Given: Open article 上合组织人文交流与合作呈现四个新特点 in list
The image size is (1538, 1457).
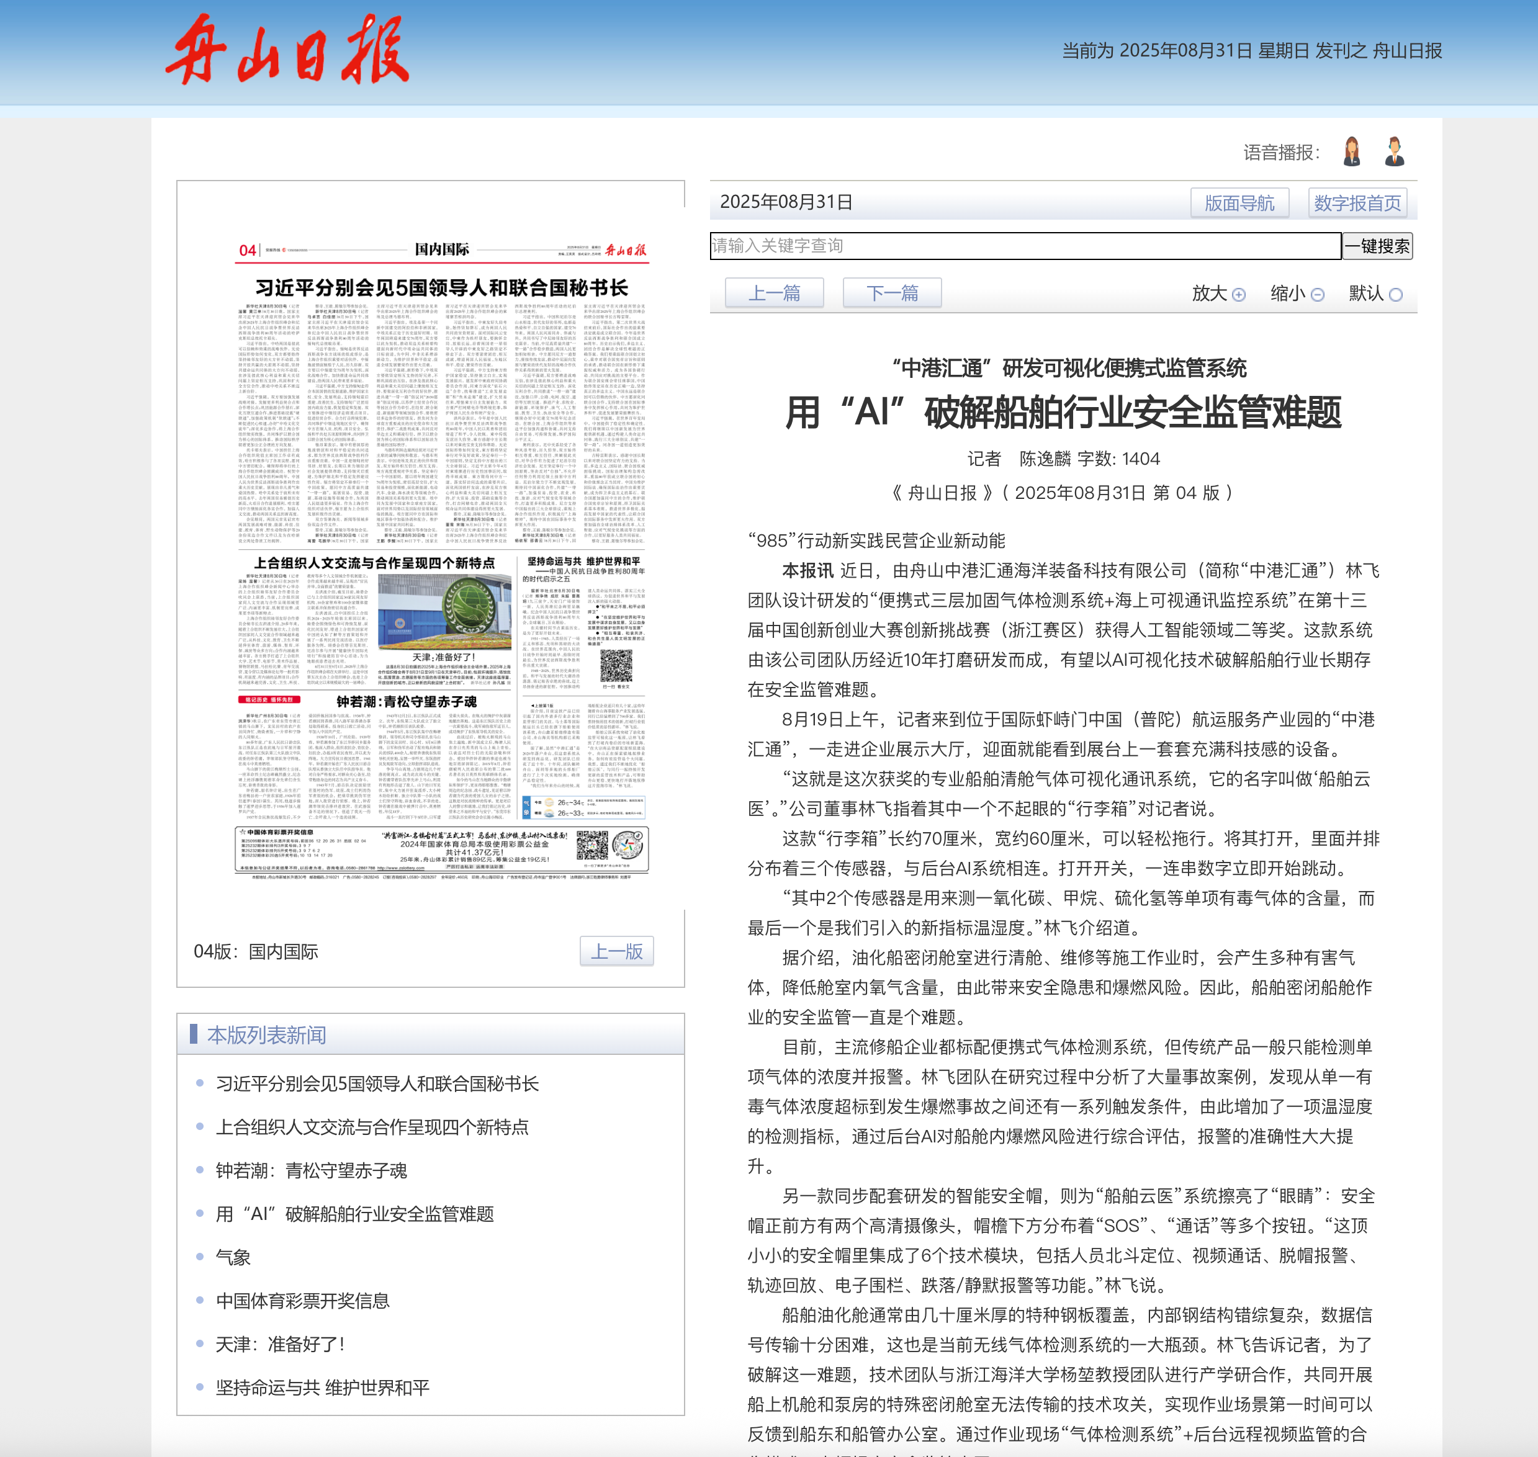Looking at the screenshot, I should coord(372,1127).
